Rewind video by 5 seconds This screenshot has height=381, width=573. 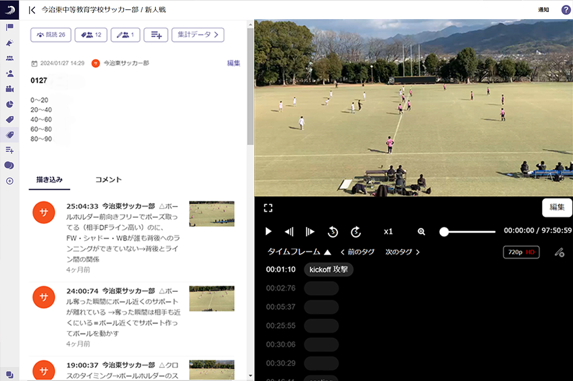[333, 231]
